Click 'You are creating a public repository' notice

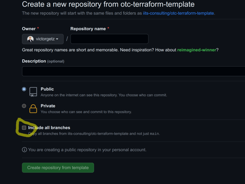(87, 150)
